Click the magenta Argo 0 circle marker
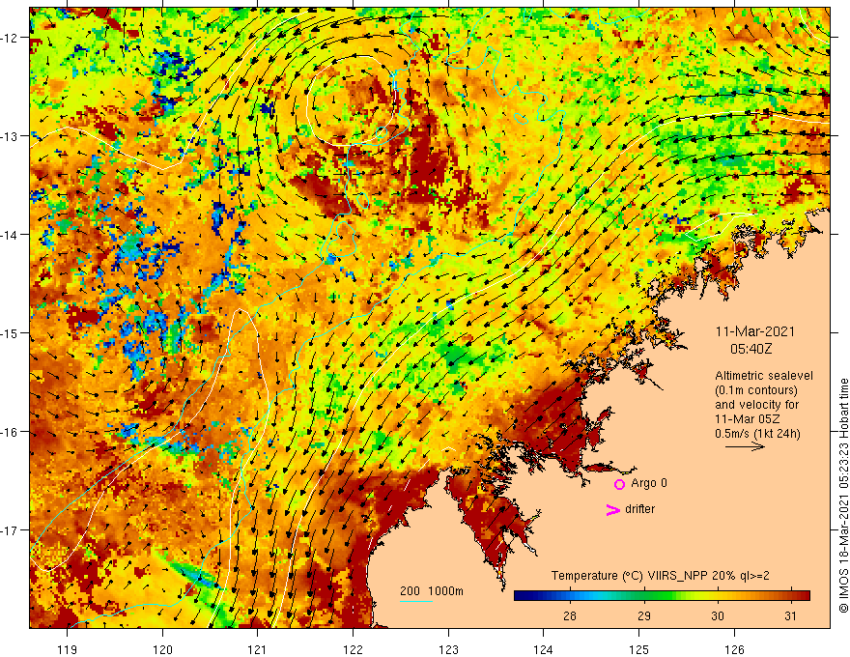This screenshot has width=850, height=657. (619, 484)
